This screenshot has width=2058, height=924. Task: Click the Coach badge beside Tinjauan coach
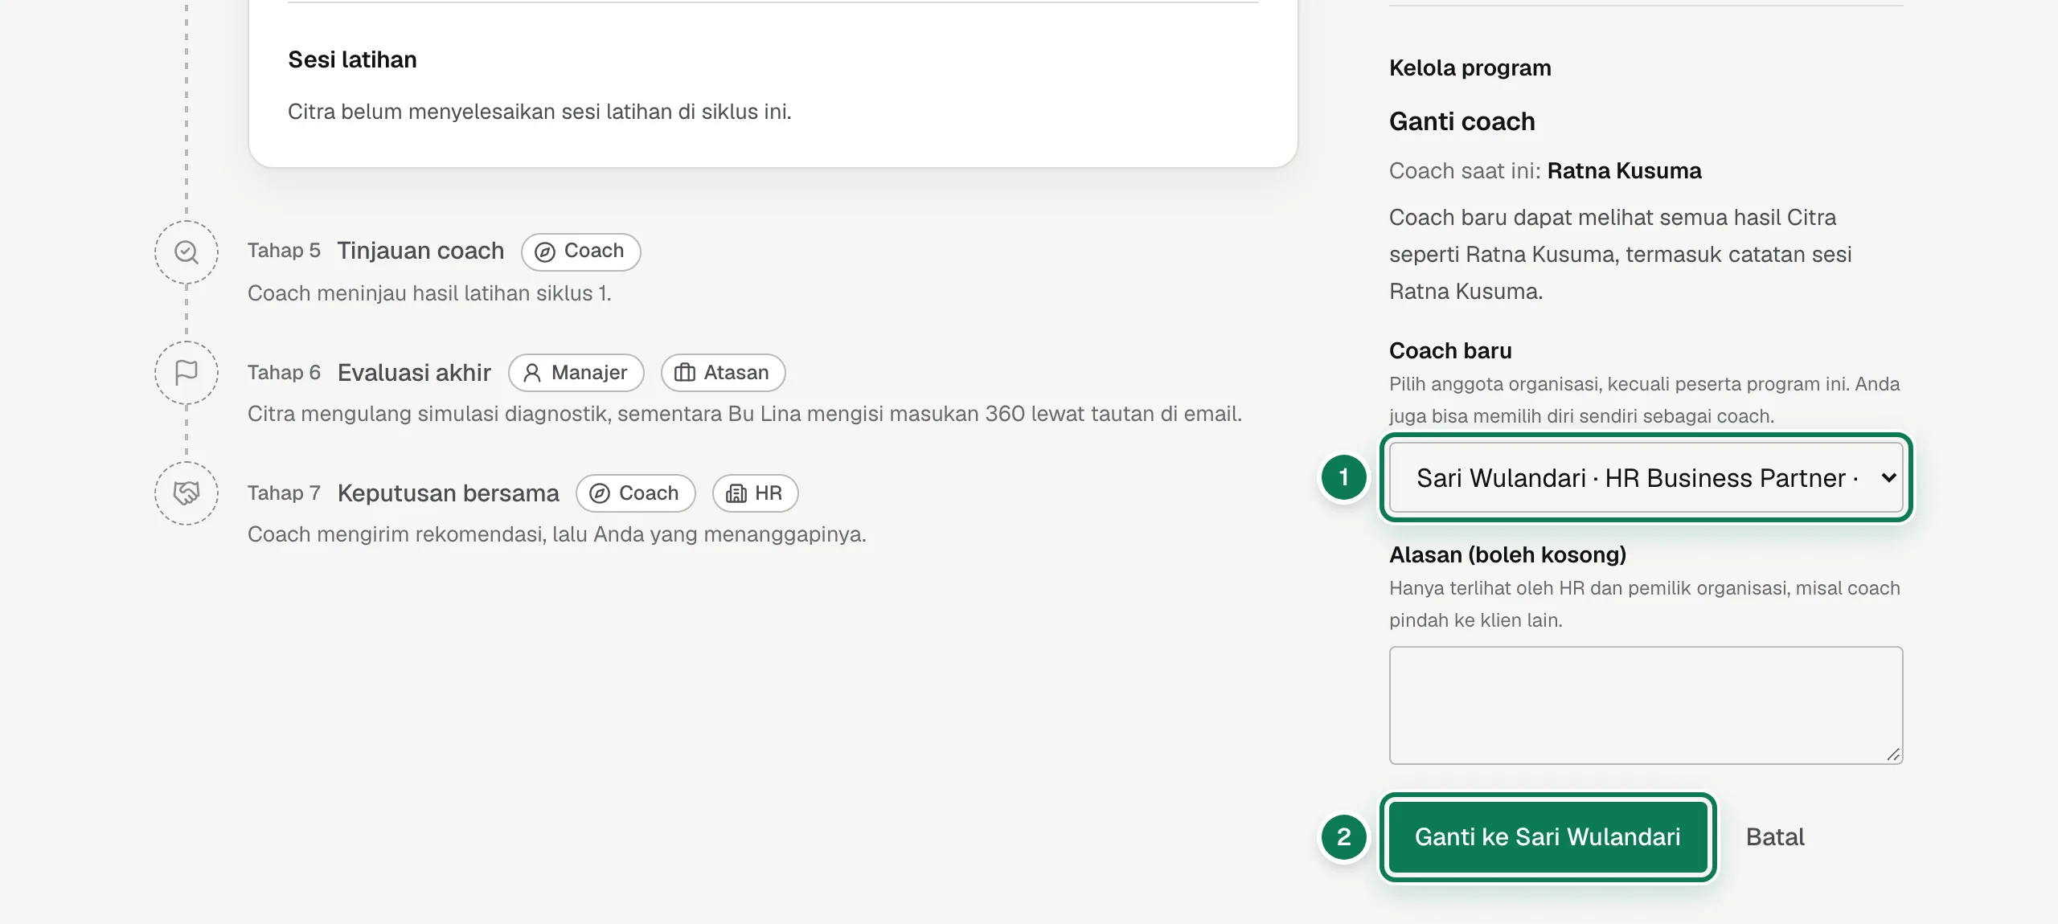pyautogui.click(x=580, y=251)
